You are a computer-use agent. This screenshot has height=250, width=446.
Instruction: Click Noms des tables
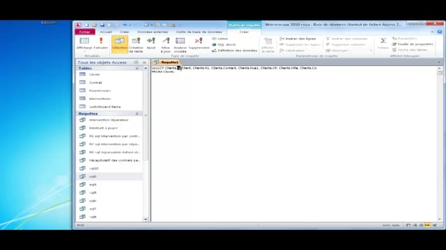click(410, 50)
